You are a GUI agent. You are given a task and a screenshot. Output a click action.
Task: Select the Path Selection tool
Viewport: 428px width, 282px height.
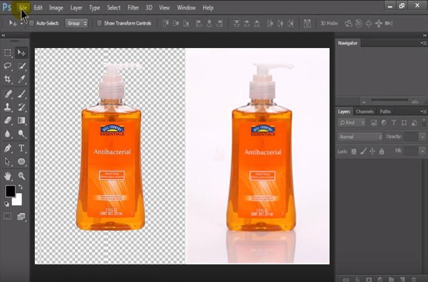click(x=7, y=162)
